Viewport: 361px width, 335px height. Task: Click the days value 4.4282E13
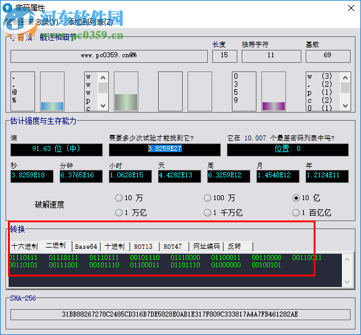tap(180, 176)
